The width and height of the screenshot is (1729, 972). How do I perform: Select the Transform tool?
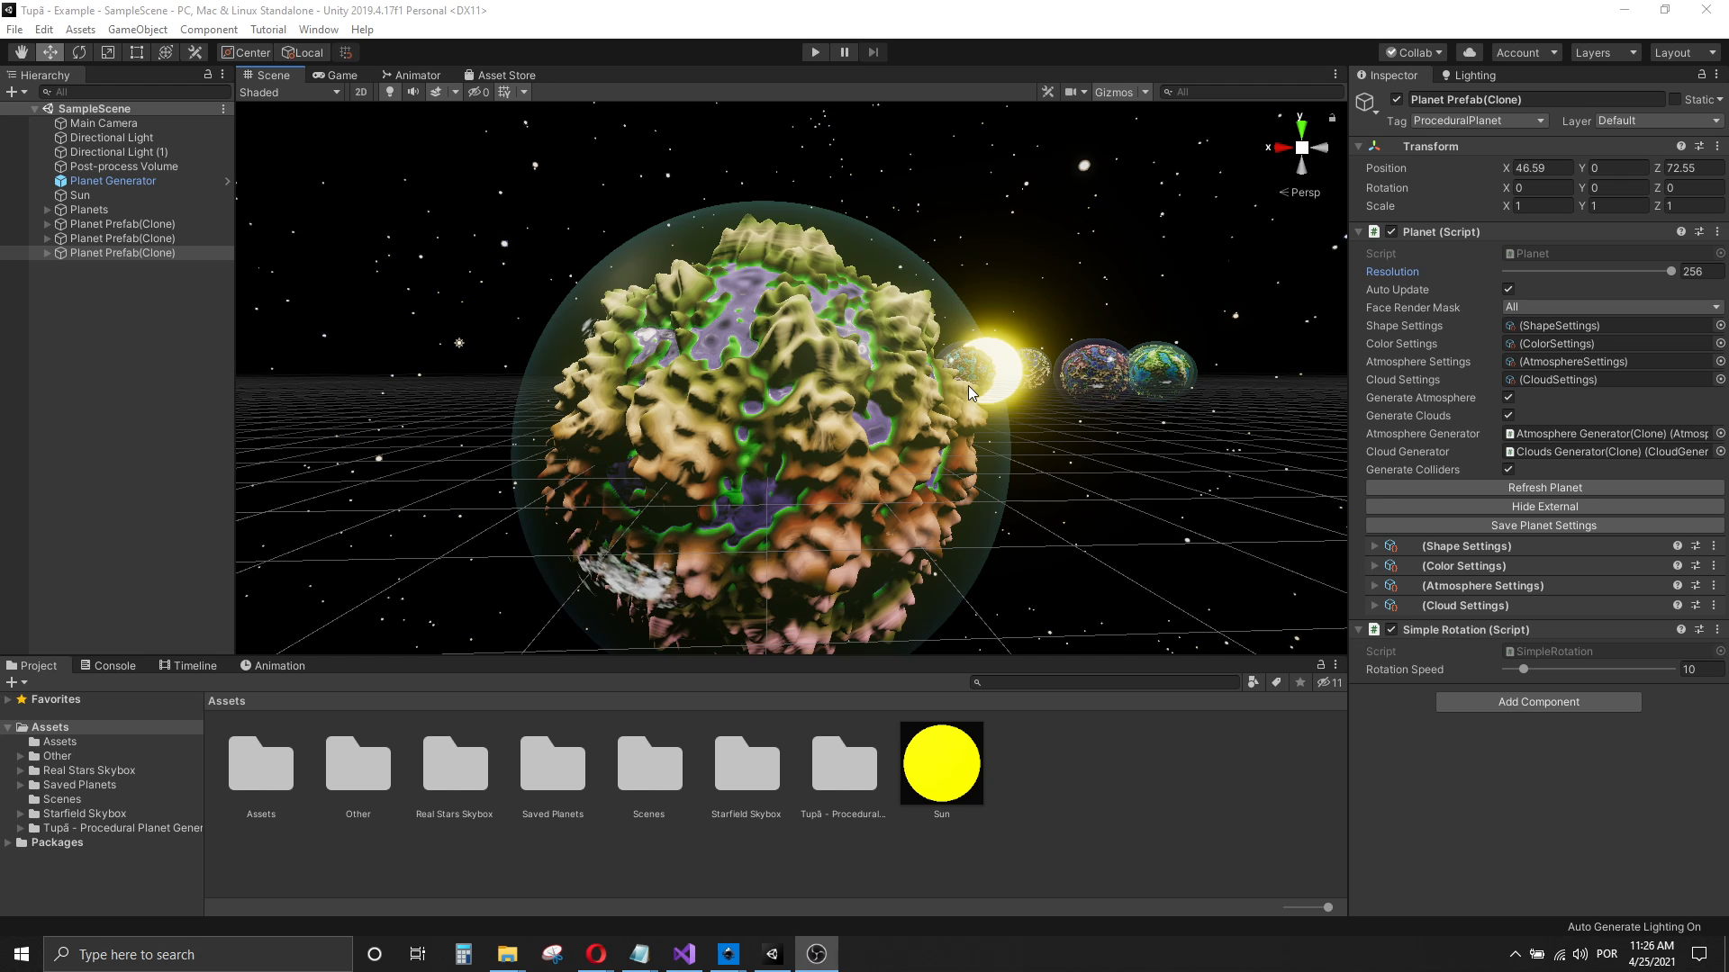pyautogui.click(x=165, y=52)
